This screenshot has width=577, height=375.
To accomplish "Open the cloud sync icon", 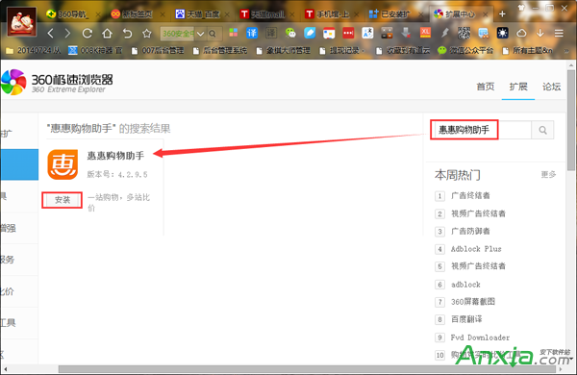I will click(x=521, y=33).
